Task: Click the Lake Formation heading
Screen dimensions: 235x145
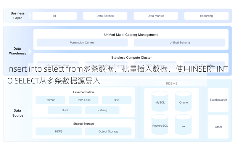Action: [x=83, y=92]
